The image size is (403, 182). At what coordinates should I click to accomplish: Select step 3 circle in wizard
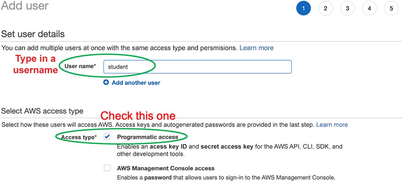pyautogui.click(x=347, y=8)
